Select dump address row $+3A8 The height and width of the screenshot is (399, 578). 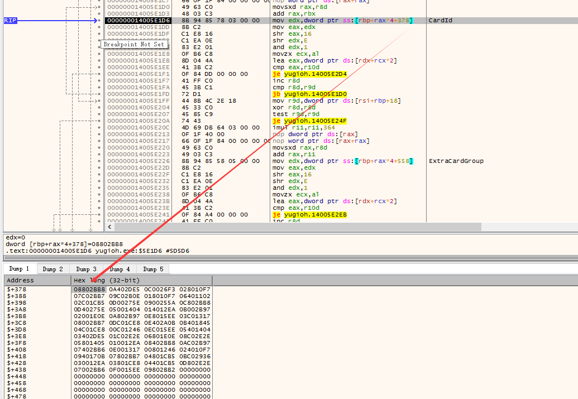(x=17, y=310)
